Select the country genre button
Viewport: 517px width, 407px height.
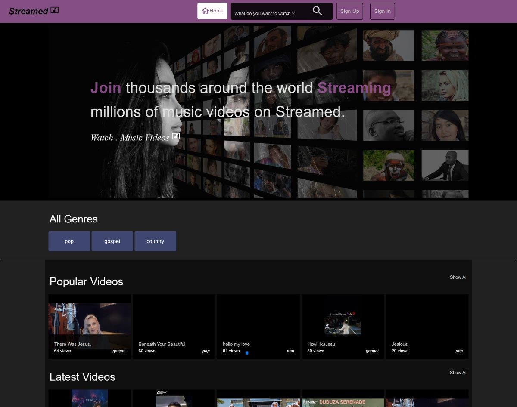click(155, 241)
